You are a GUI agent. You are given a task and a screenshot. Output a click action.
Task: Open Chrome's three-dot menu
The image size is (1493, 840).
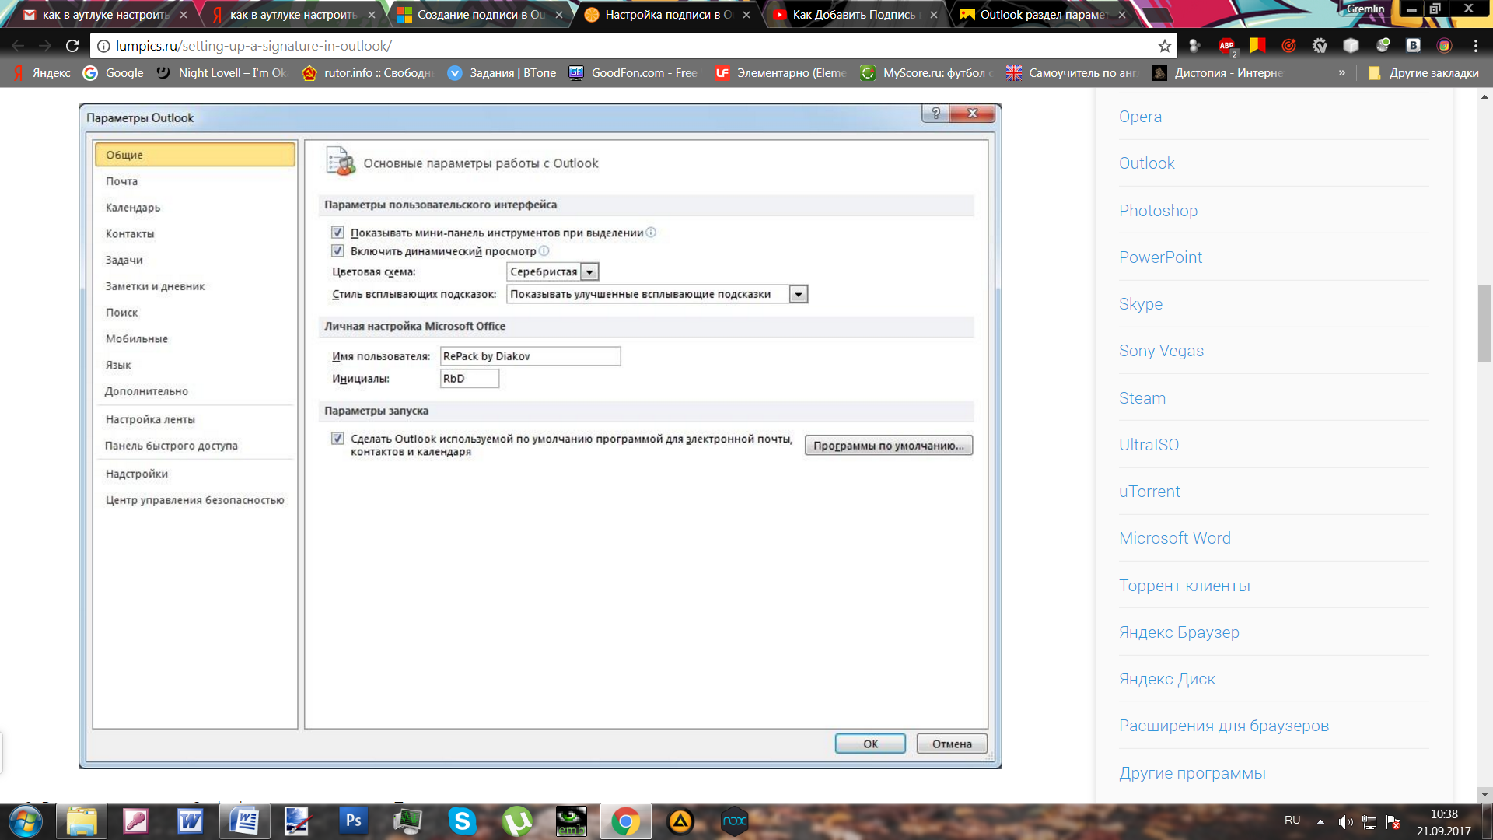coord(1475,46)
